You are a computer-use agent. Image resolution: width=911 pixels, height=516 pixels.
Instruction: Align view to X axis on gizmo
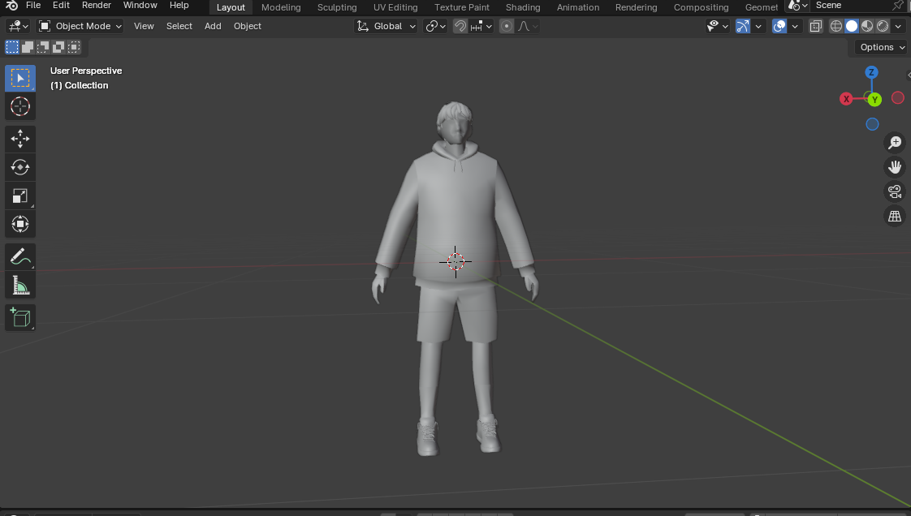tap(847, 99)
